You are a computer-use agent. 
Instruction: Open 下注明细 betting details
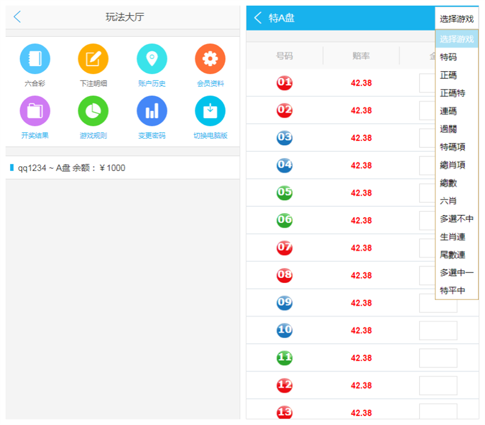[93, 58]
